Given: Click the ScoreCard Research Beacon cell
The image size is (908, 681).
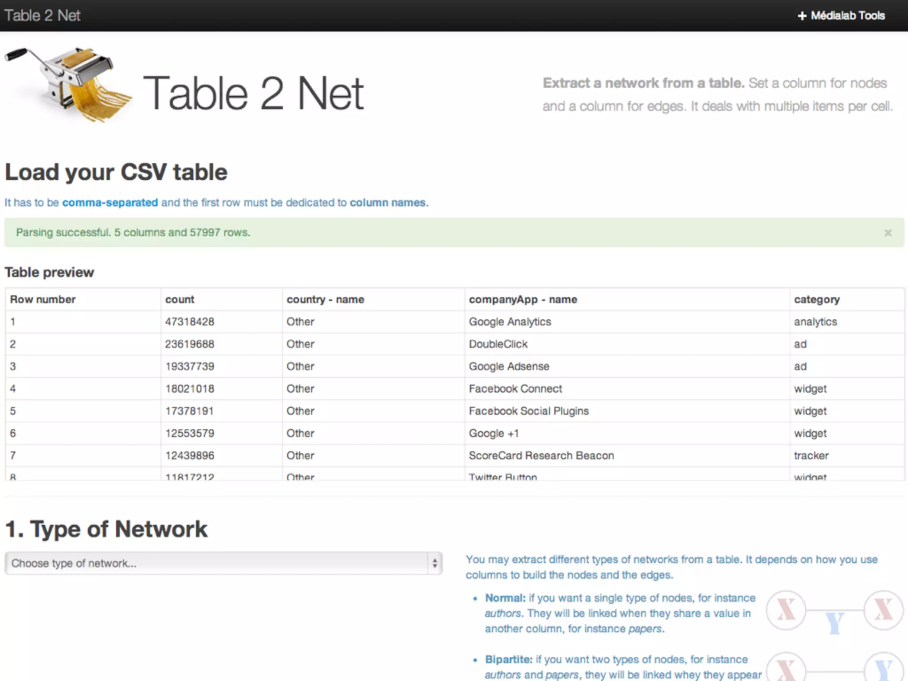Looking at the screenshot, I should (x=541, y=456).
